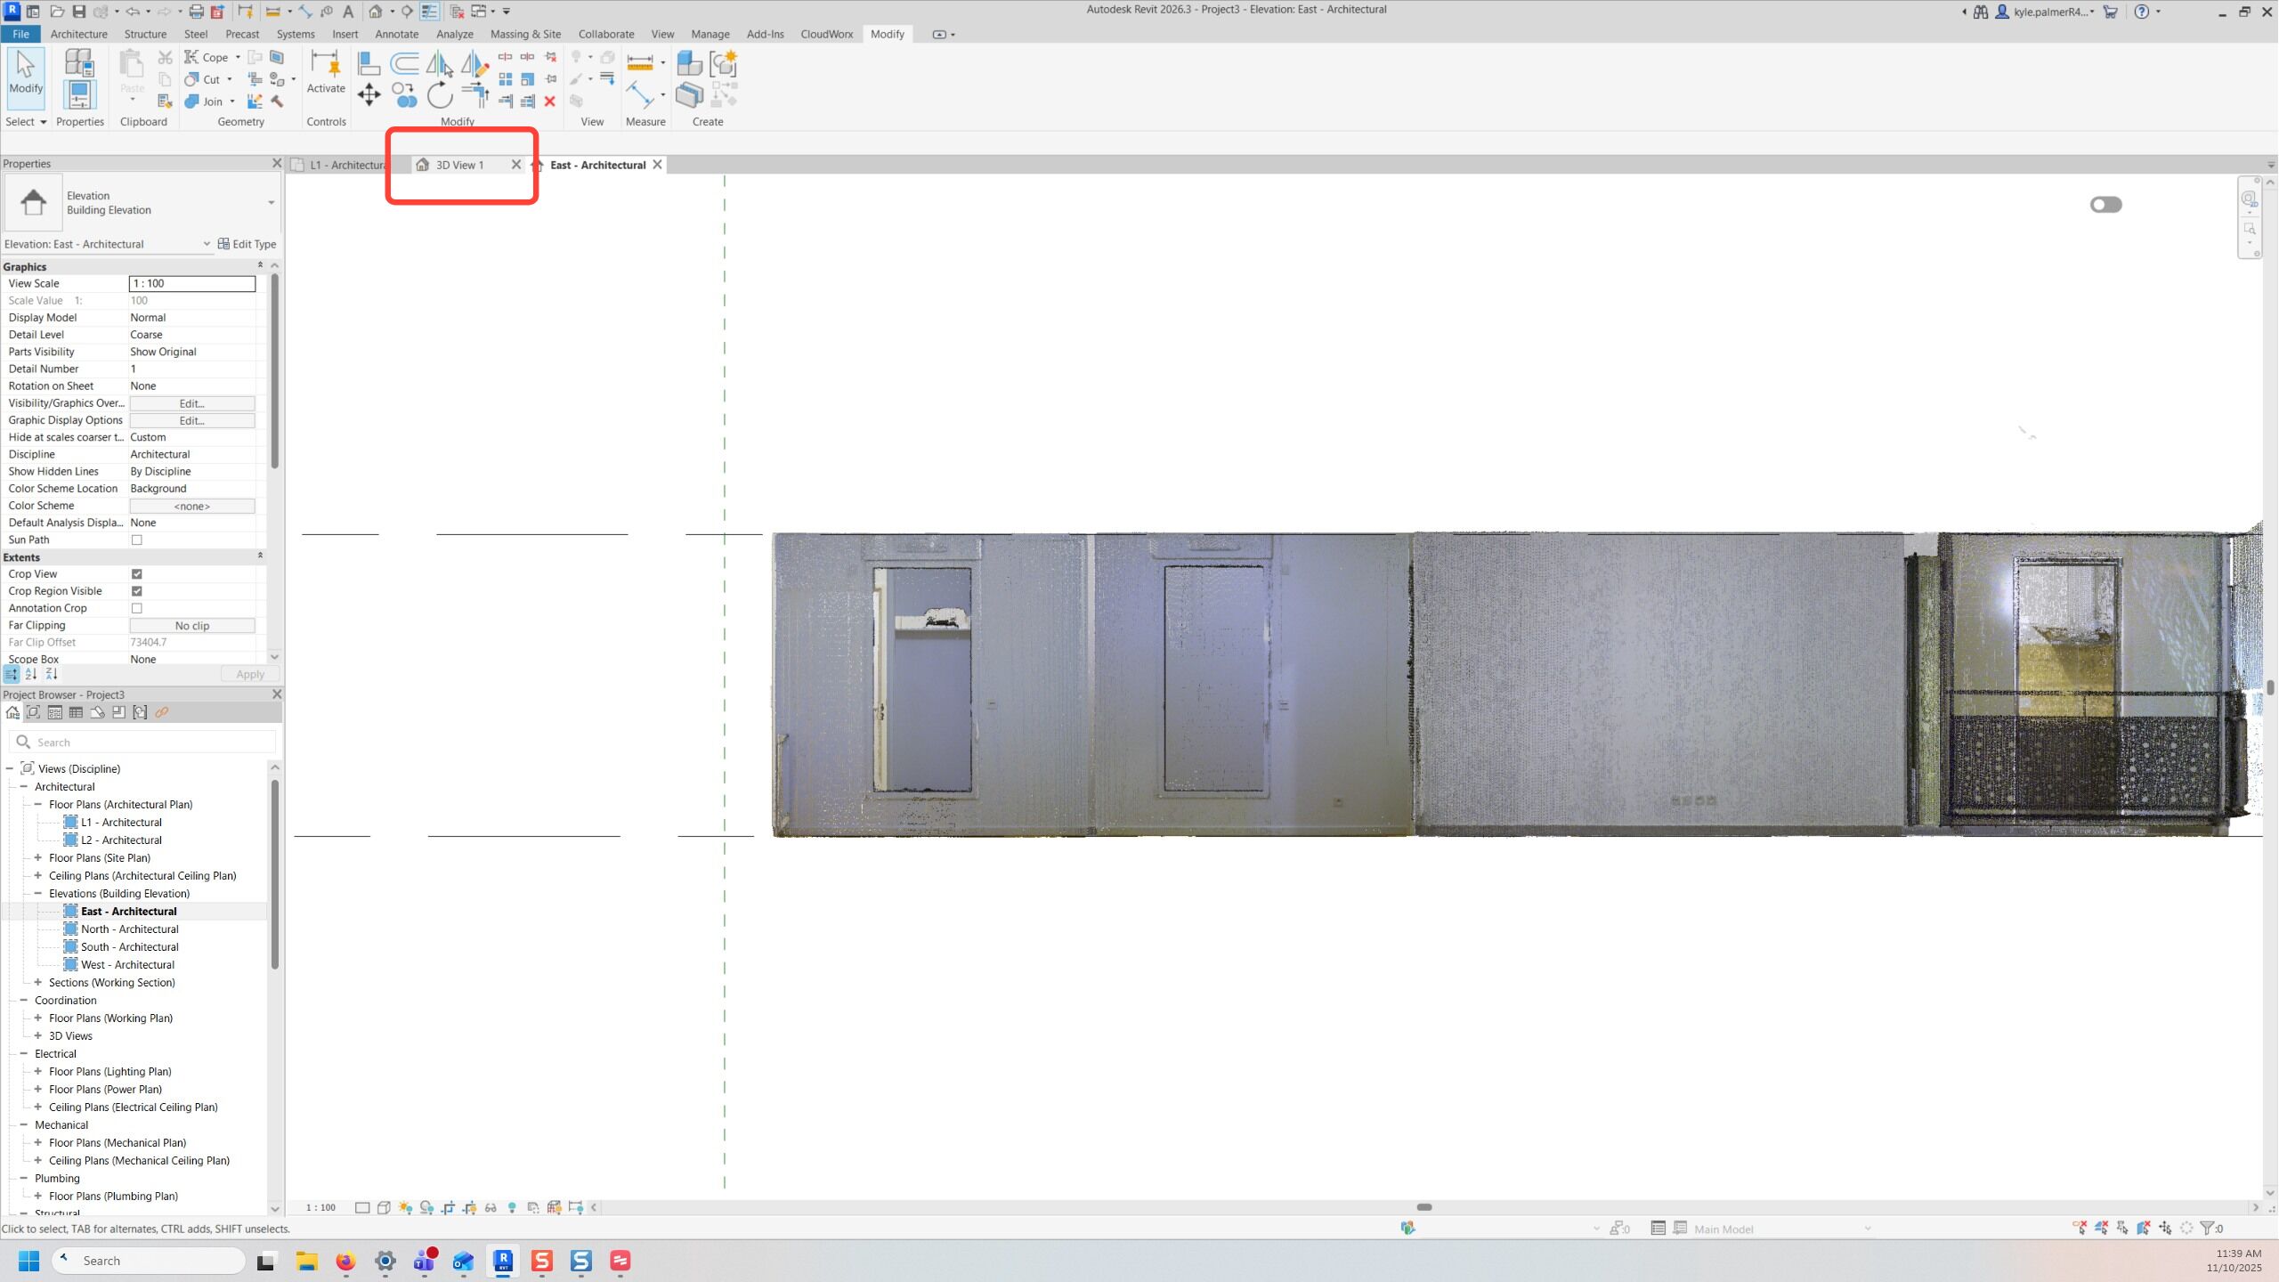Open the Annotate ribbon tab
2279x1282 pixels.
[396, 34]
